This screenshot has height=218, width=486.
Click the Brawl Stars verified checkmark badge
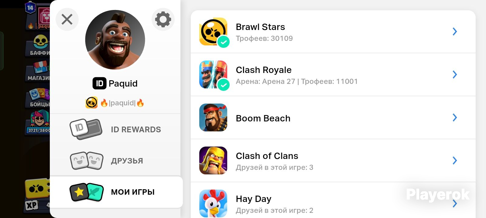(x=223, y=42)
